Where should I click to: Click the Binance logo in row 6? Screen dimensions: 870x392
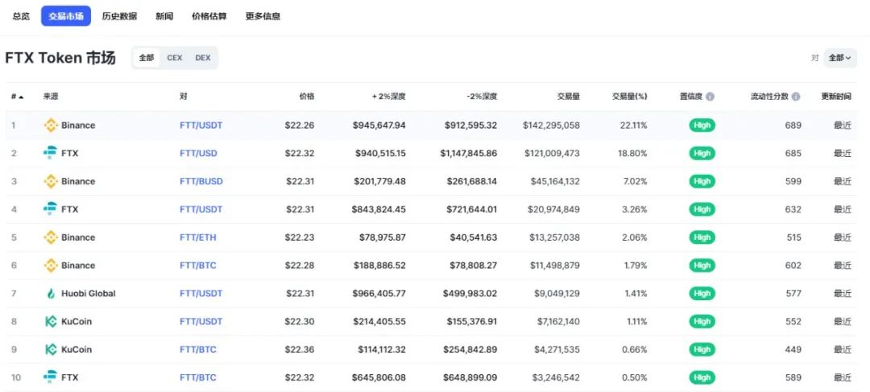[x=51, y=265]
